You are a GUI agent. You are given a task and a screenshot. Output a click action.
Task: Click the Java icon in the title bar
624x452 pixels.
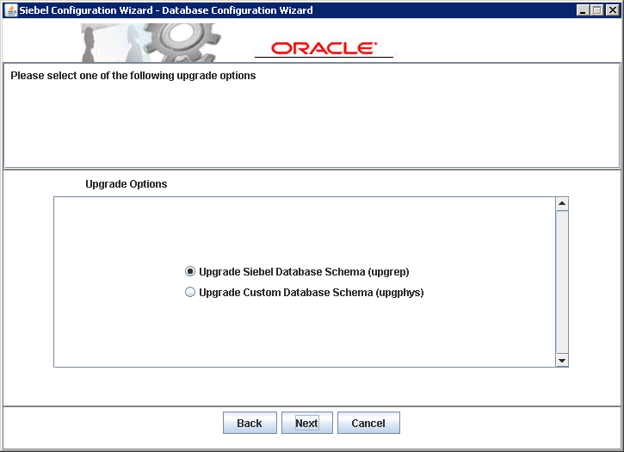click(10, 10)
